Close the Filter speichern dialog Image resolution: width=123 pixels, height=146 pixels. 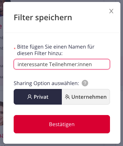point(111,11)
